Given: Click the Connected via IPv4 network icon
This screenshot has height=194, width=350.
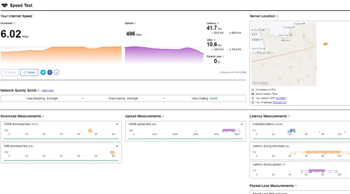Looking at the screenshot, I should (253, 90).
